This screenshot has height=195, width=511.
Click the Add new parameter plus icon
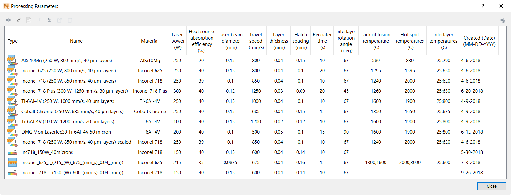point(8,20)
